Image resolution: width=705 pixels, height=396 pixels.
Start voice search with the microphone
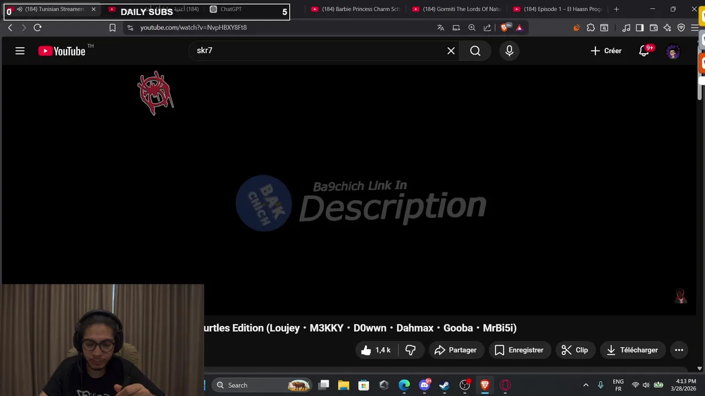click(509, 51)
